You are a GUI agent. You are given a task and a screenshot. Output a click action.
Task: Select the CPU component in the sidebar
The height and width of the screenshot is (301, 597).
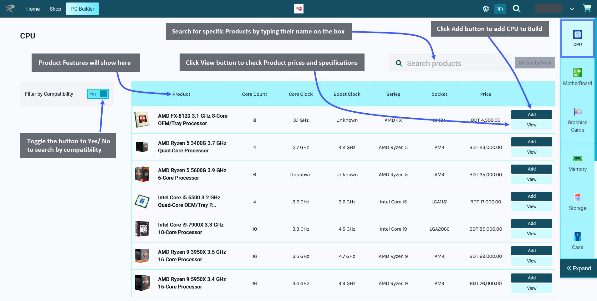tap(578, 39)
